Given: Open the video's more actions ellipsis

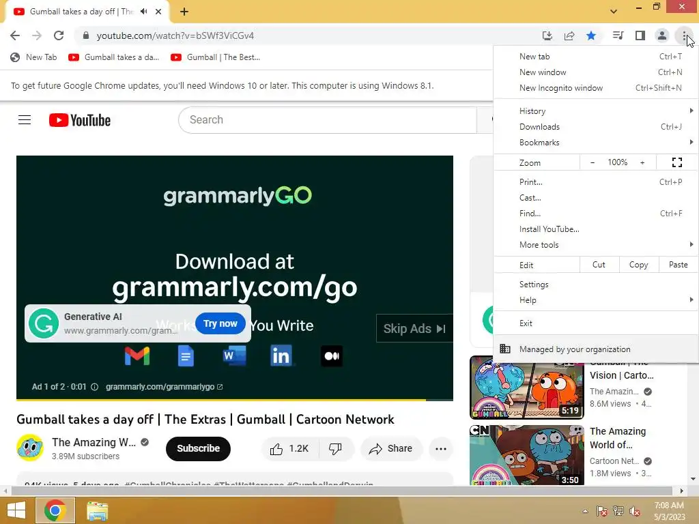Looking at the screenshot, I should [x=441, y=449].
